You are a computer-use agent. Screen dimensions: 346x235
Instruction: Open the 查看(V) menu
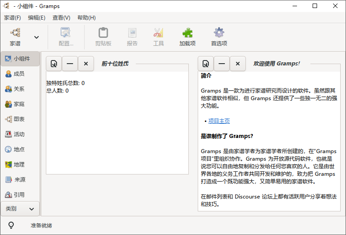61,18
